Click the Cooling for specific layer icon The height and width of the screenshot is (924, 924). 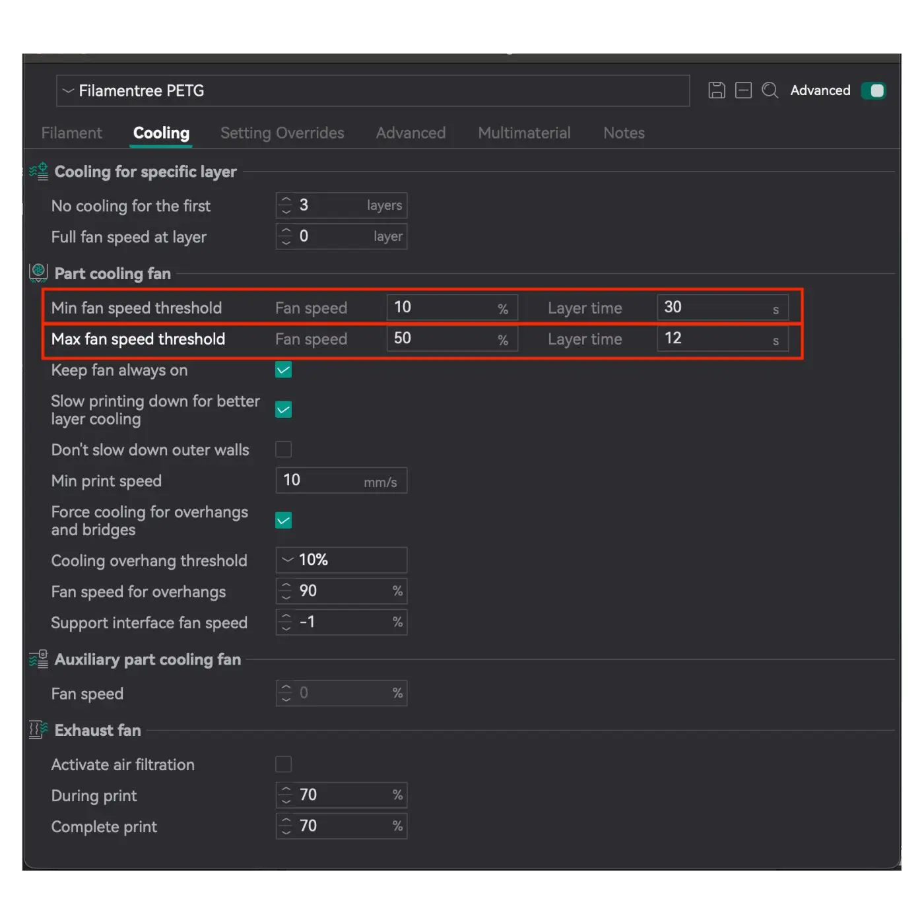38,172
